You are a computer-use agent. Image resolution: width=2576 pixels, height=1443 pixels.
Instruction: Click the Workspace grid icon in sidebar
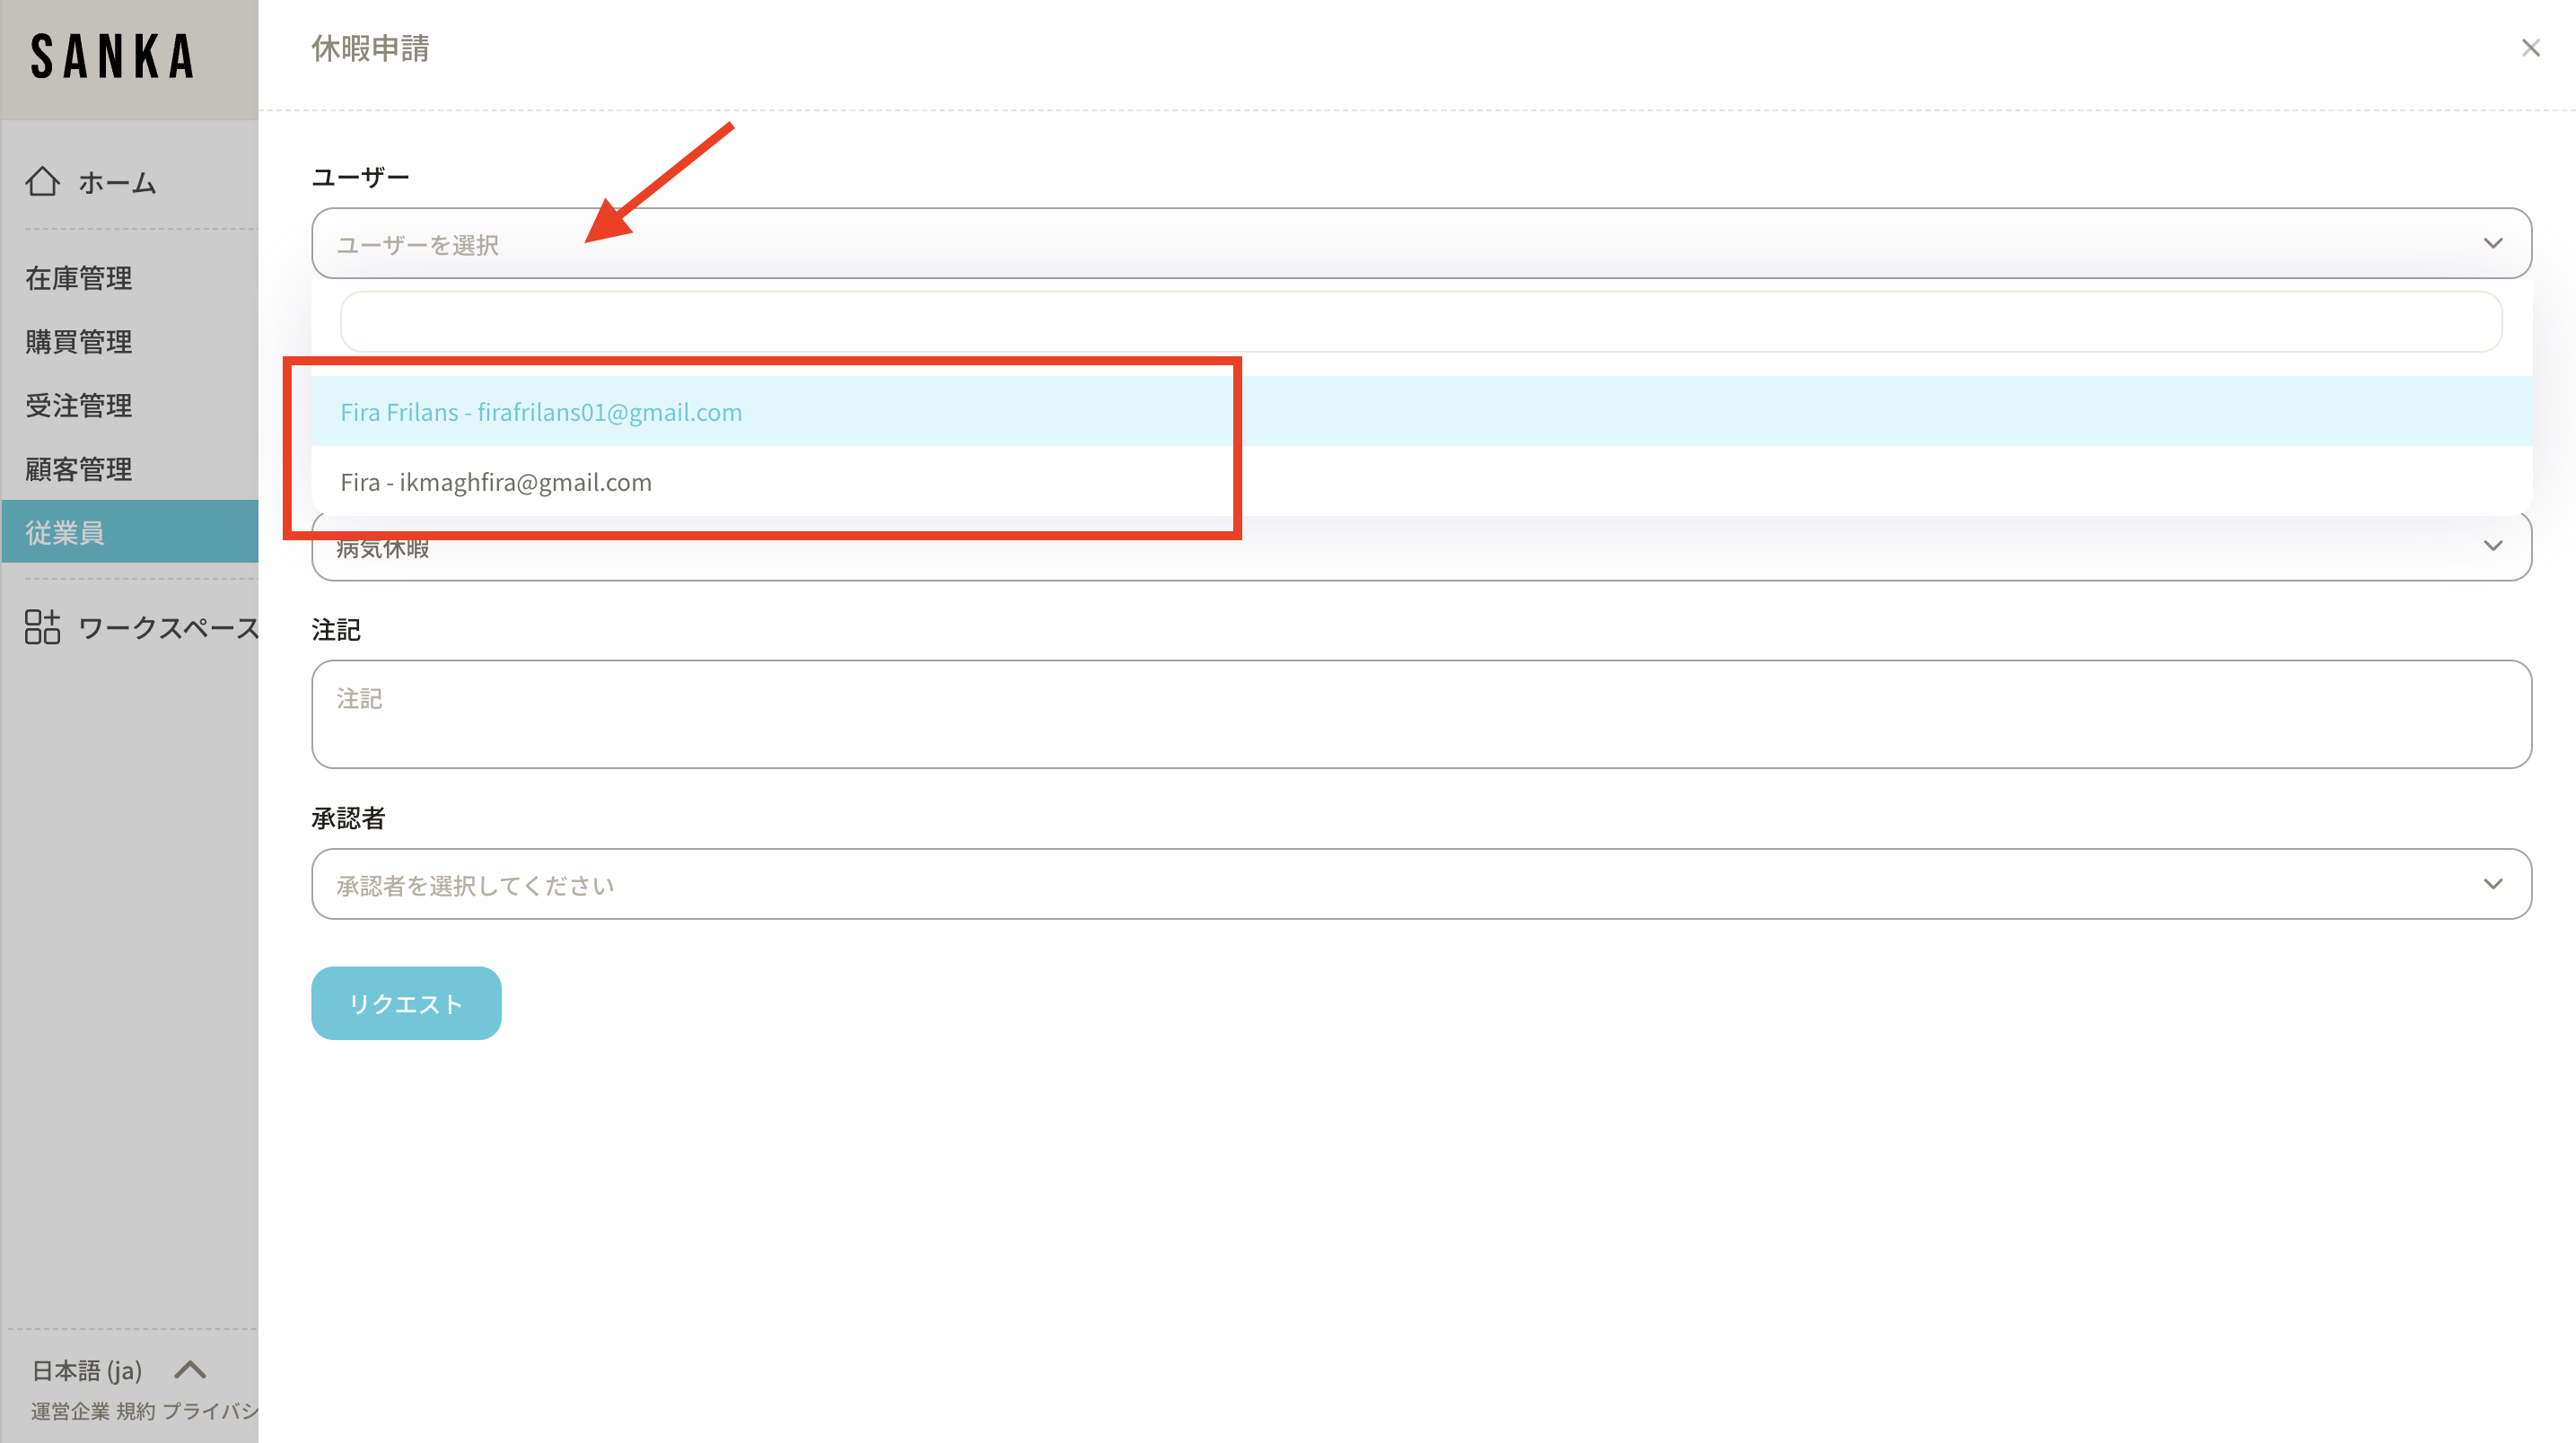42,627
